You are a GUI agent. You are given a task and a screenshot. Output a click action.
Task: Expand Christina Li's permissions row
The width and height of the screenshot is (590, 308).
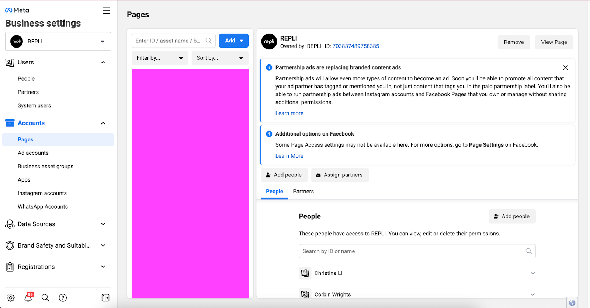tap(532, 273)
